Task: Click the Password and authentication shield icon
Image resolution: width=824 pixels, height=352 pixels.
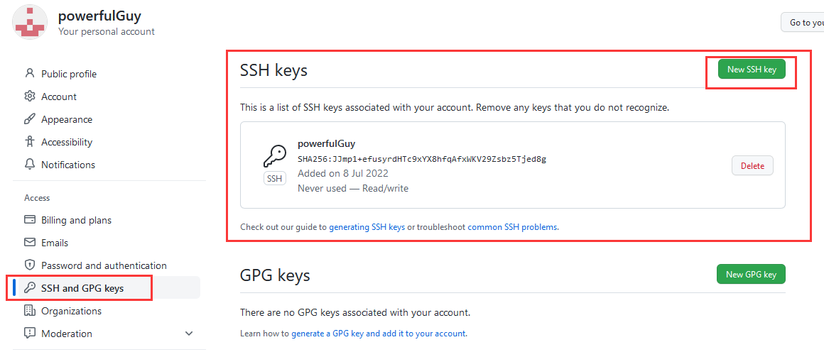Action: 30,265
